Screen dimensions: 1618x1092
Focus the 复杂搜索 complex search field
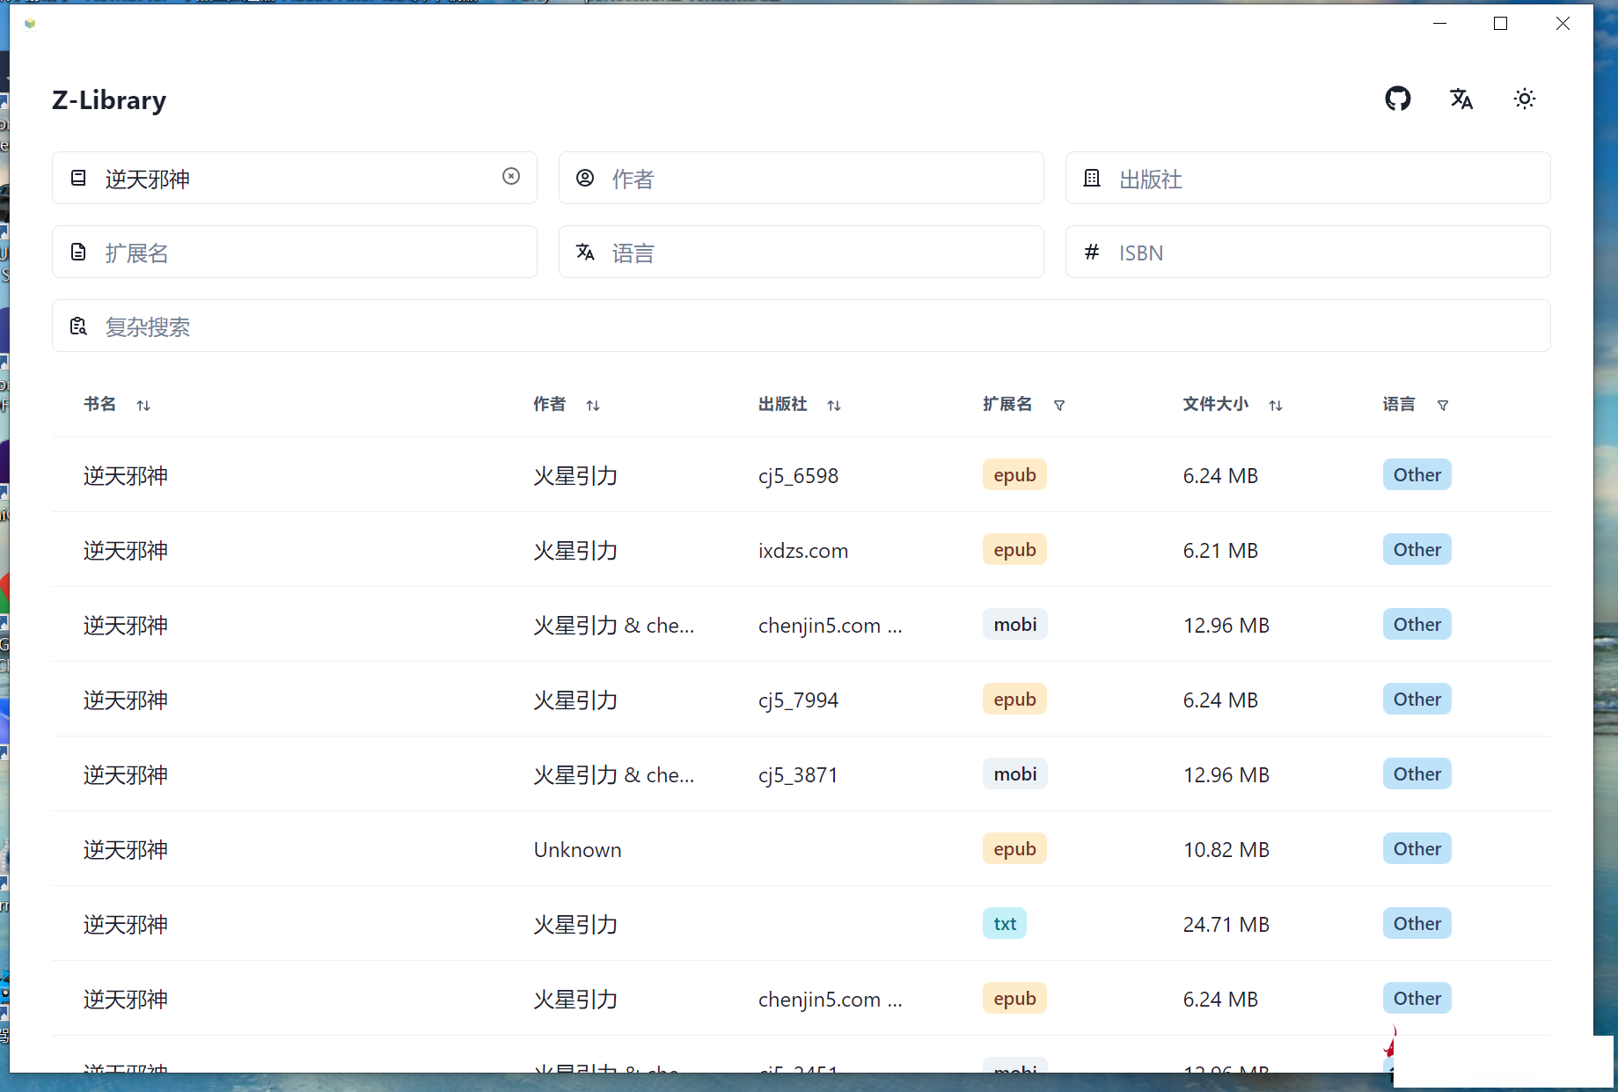[x=802, y=326]
